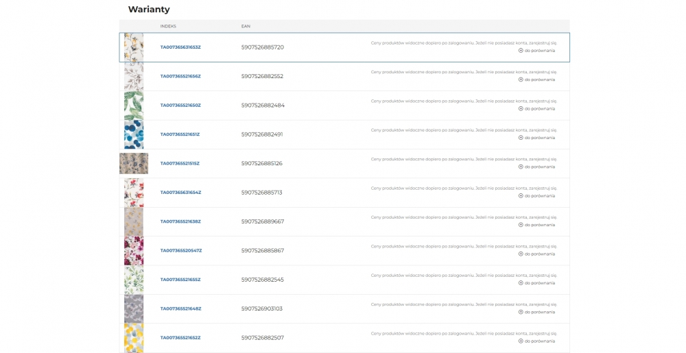Open variant link TA007365521651Z
Viewport: 686px width, 353px height.
click(180, 134)
